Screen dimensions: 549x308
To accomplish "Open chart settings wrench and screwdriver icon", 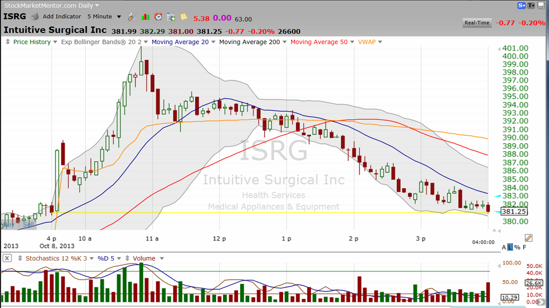I will coord(132,17).
